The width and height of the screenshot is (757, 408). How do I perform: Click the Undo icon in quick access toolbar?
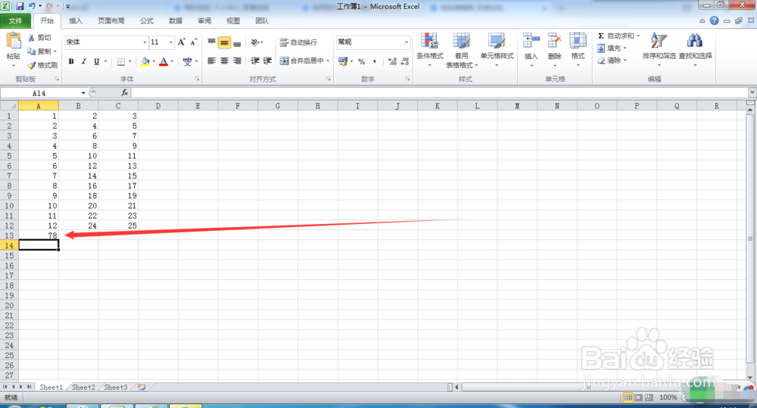tap(31, 6)
